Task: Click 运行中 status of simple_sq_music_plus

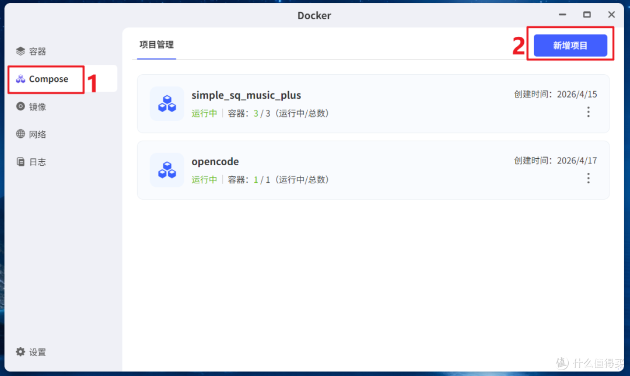Action: pos(204,113)
